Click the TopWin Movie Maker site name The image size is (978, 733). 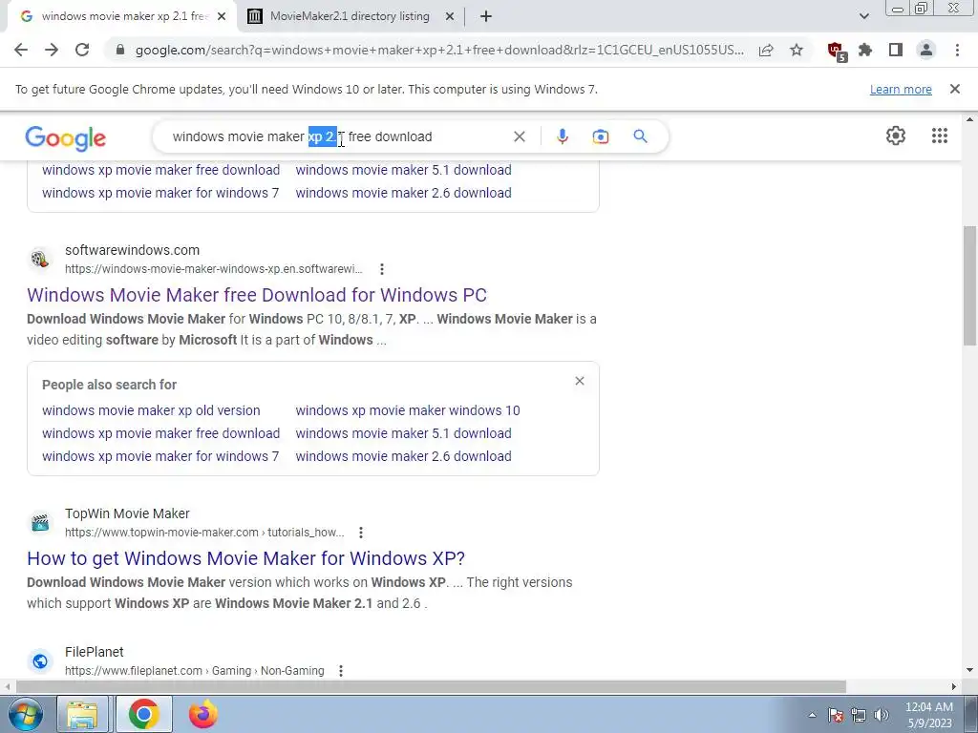pyautogui.click(x=127, y=513)
